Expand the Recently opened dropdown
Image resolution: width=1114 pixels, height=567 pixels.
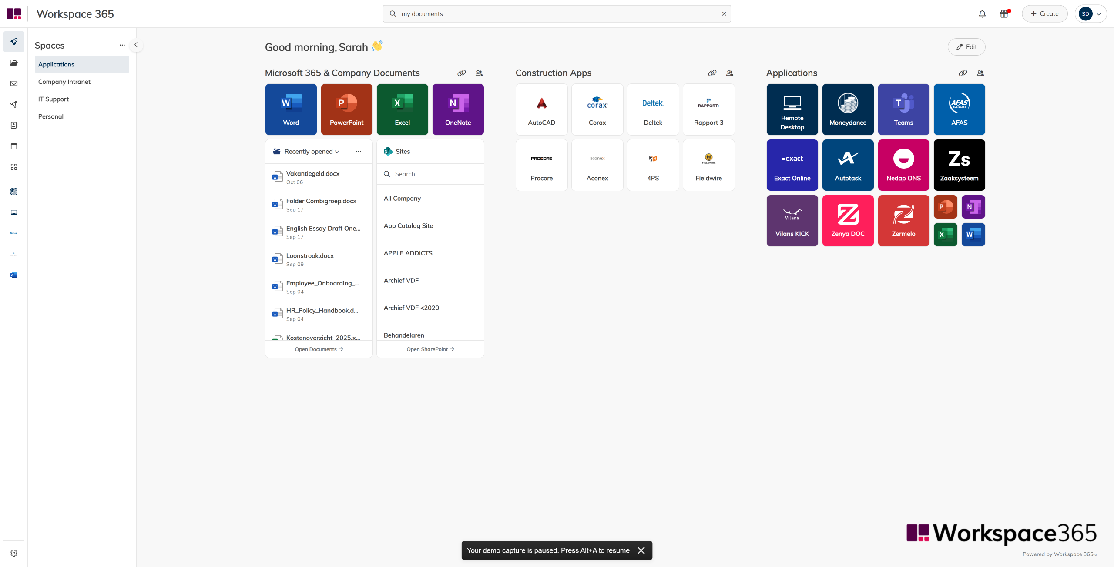[x=312, y=152]
